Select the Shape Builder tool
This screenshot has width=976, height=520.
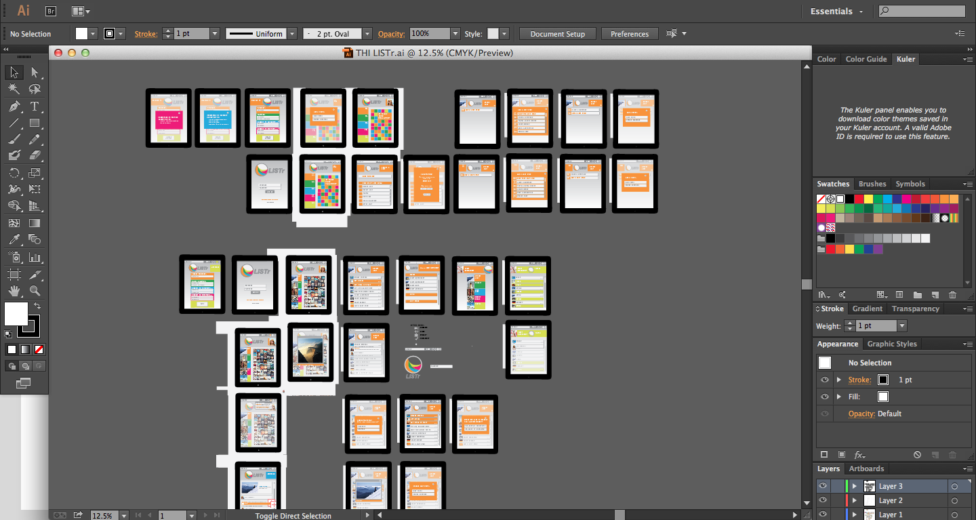(x=14, y=205)
